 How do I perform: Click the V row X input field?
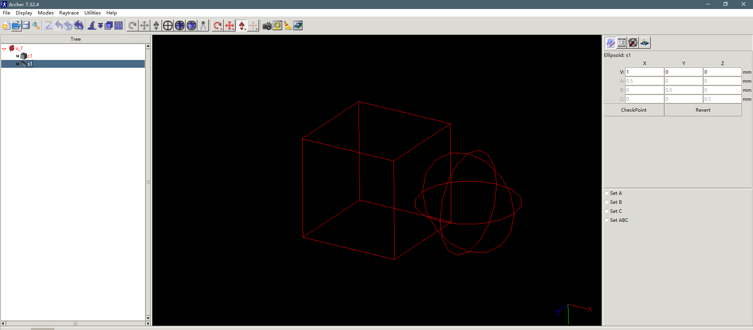tap(644, 72)
